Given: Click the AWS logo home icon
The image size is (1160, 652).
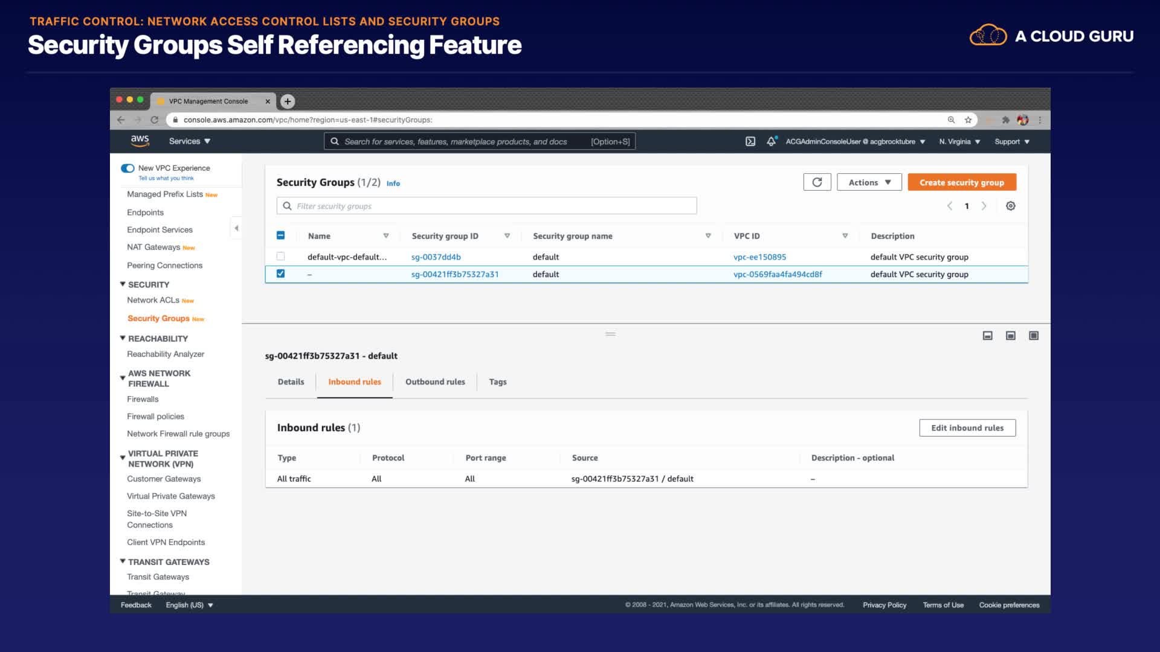Looking at the screenshot, I should coord(140,141).
